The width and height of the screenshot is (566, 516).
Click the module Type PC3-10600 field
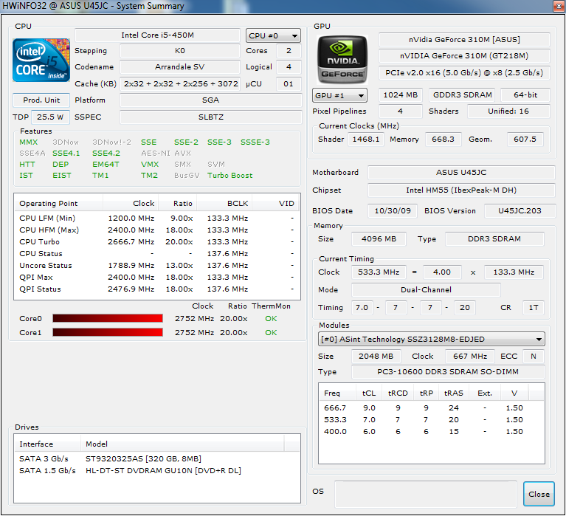[x=448, y=372]
